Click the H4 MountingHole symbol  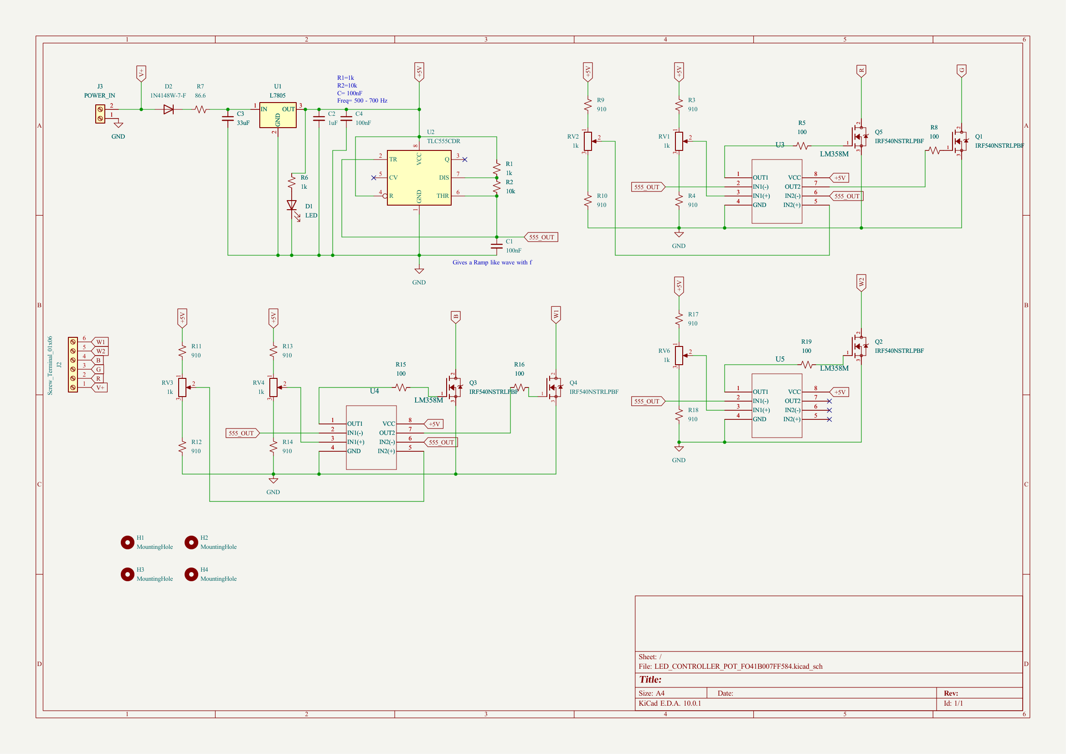pos(191,574)
